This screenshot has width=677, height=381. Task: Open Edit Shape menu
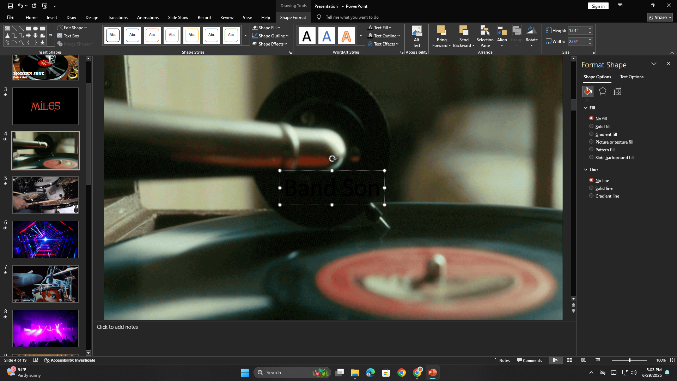coord(72,28)
